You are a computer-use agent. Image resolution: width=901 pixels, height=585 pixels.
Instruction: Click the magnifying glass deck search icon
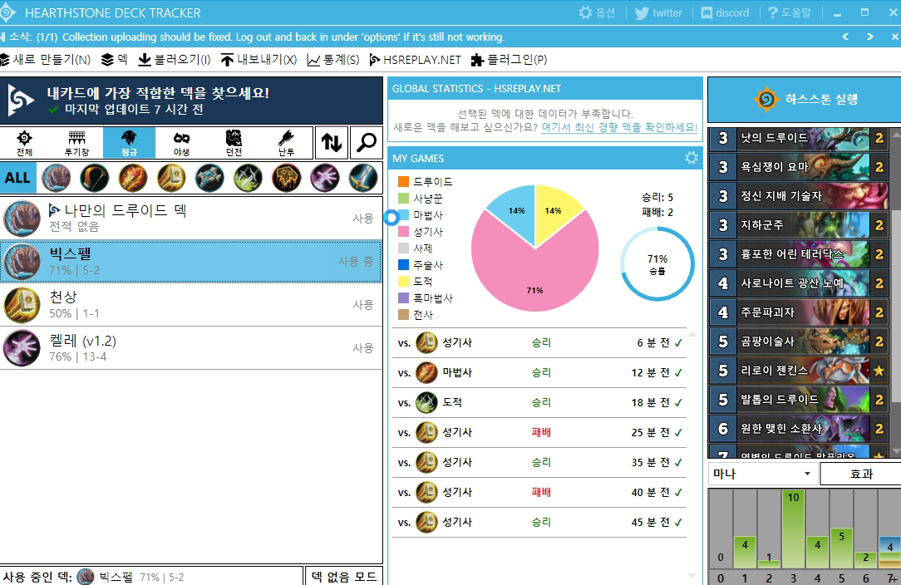point(366,143)
